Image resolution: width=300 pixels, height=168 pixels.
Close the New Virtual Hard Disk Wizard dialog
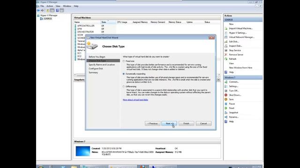(x=211, y=38)
